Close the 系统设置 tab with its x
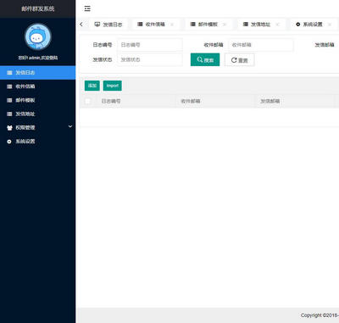 (330, 25)
